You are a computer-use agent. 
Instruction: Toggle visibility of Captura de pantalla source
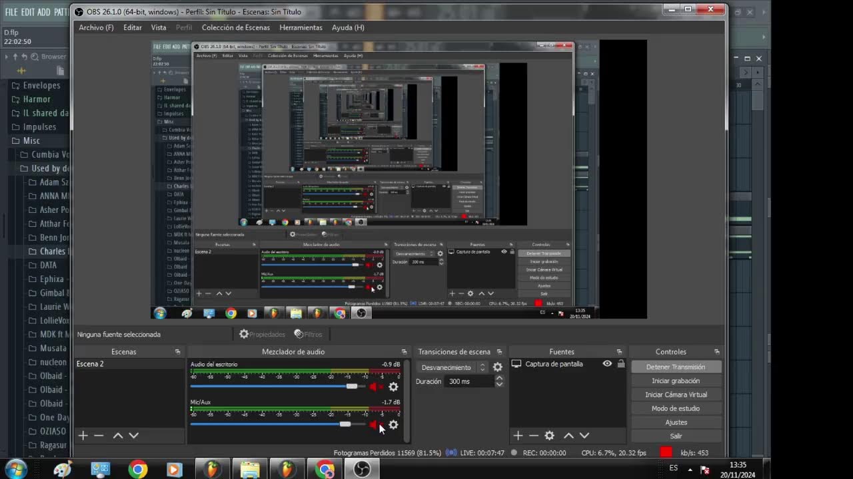click(x=607, y=364)
